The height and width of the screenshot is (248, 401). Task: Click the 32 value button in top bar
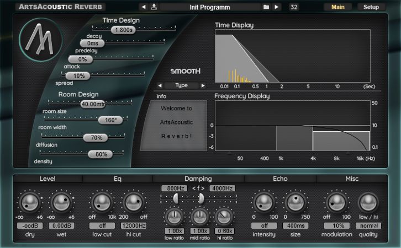click(293, 7)
